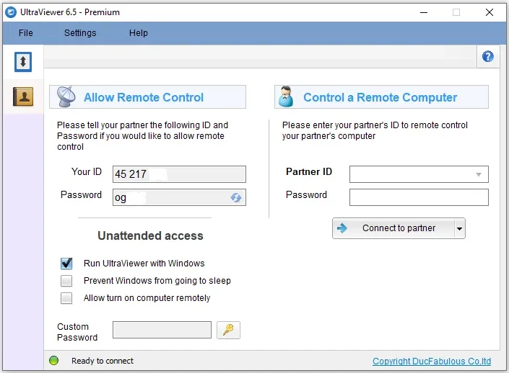Click the blue help question mark icon
The width and height of the screenshot is (509, 373).
click(x=487, y=56)
